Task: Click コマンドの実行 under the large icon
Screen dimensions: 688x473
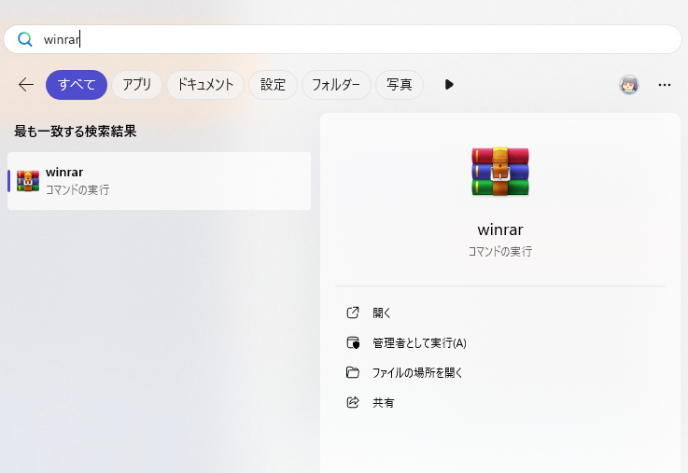Action: (500, 252)
